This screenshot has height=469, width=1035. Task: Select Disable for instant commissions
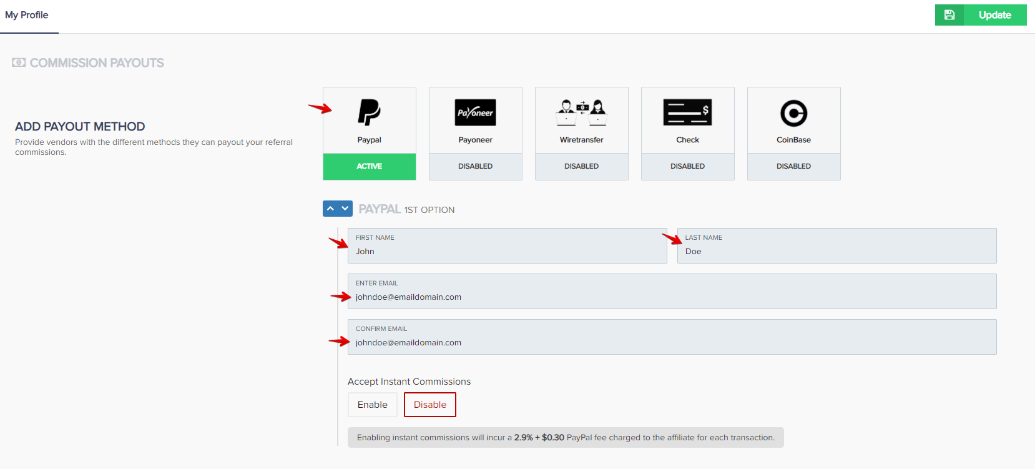pos(429,405)
